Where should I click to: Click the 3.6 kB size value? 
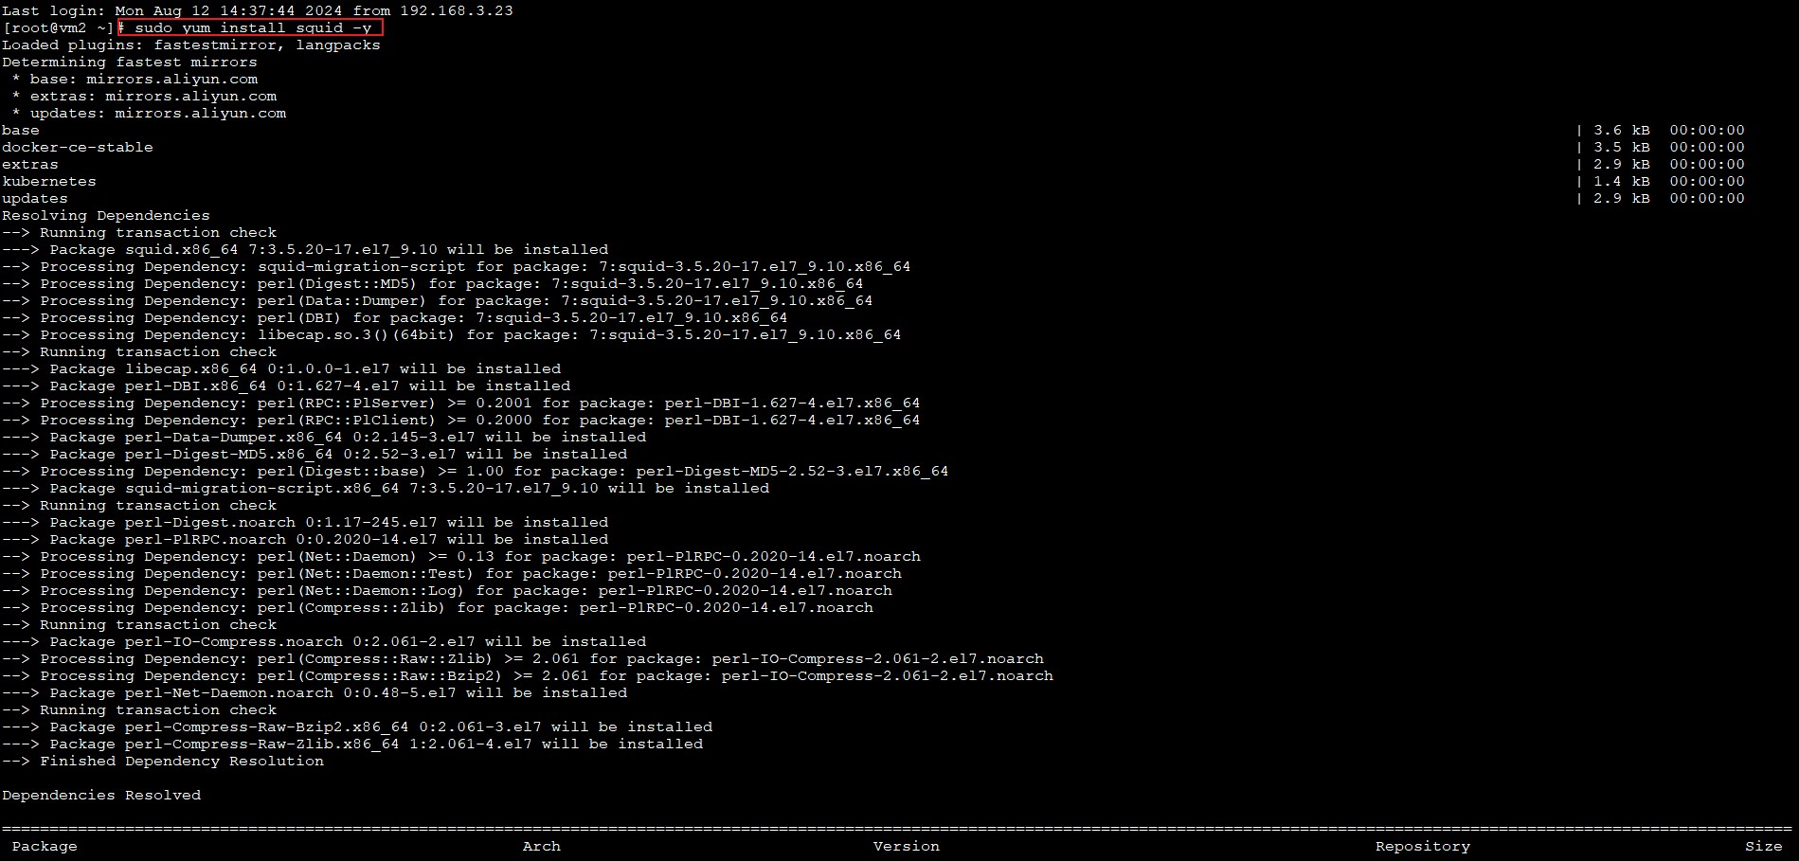click(1621, 130)
